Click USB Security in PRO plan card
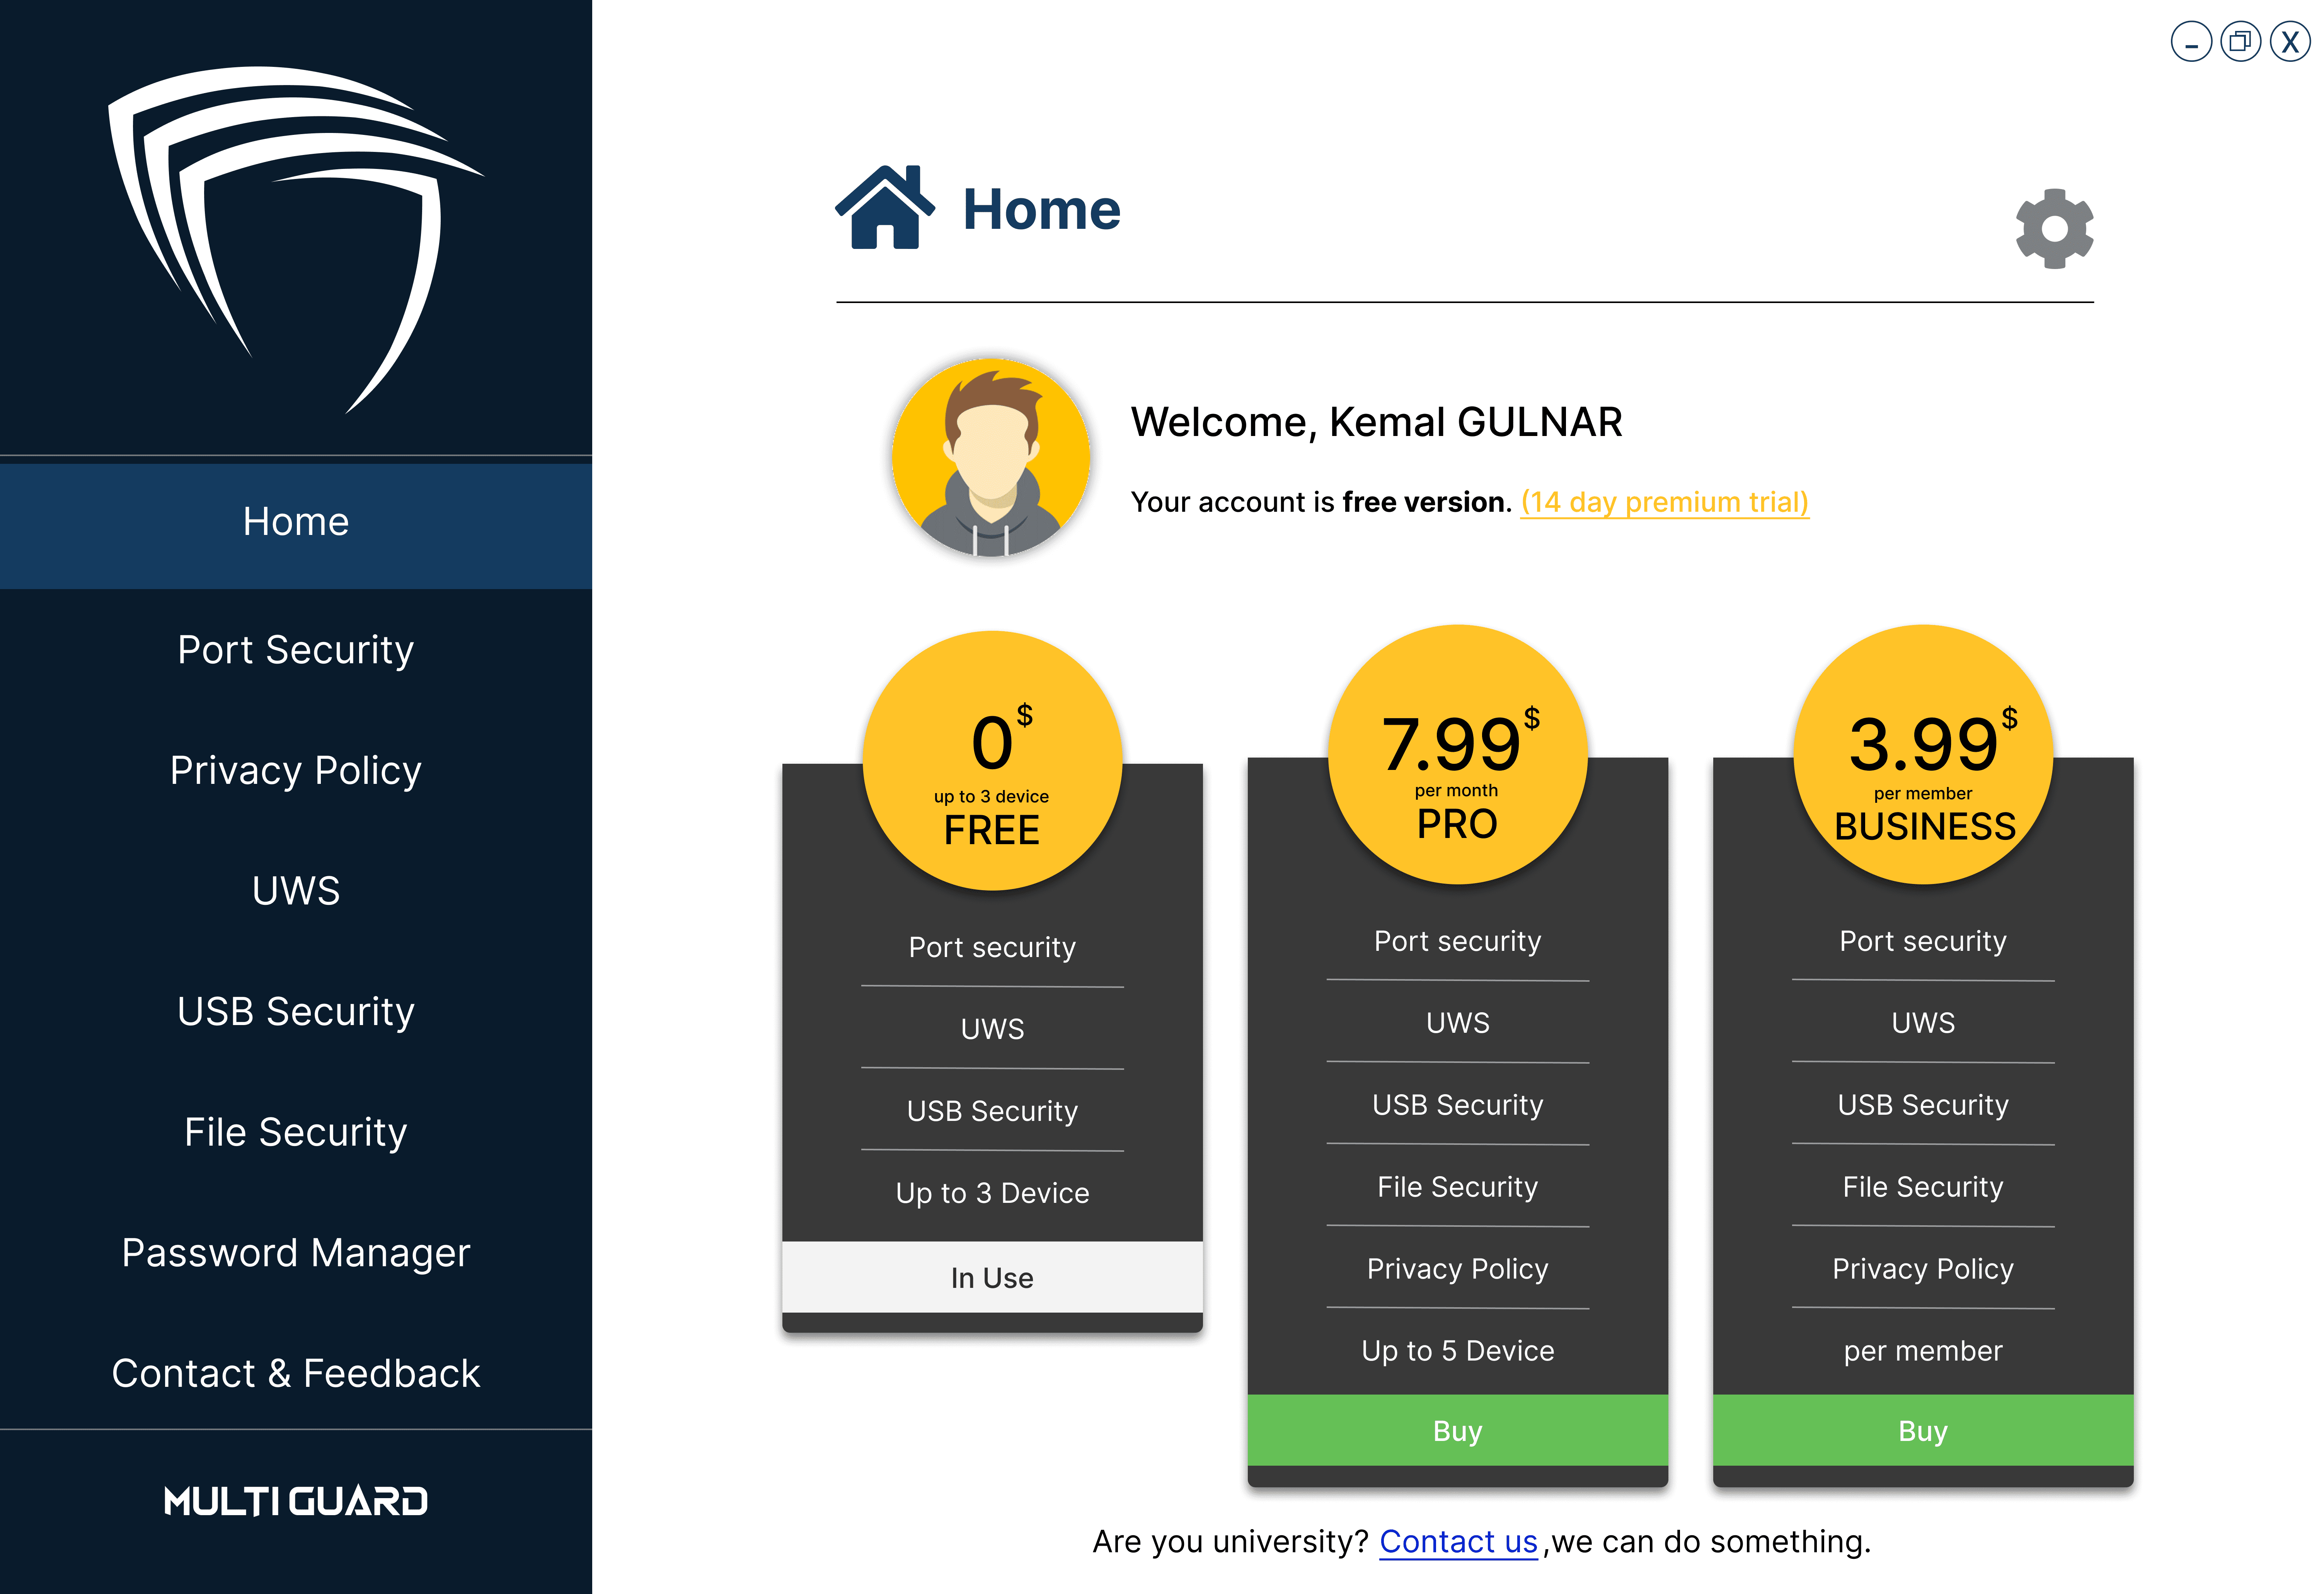2324x1594 pixels. click(1458, 1105)
